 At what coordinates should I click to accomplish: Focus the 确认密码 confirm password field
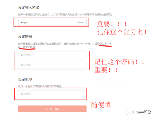(x=52, y=65)
